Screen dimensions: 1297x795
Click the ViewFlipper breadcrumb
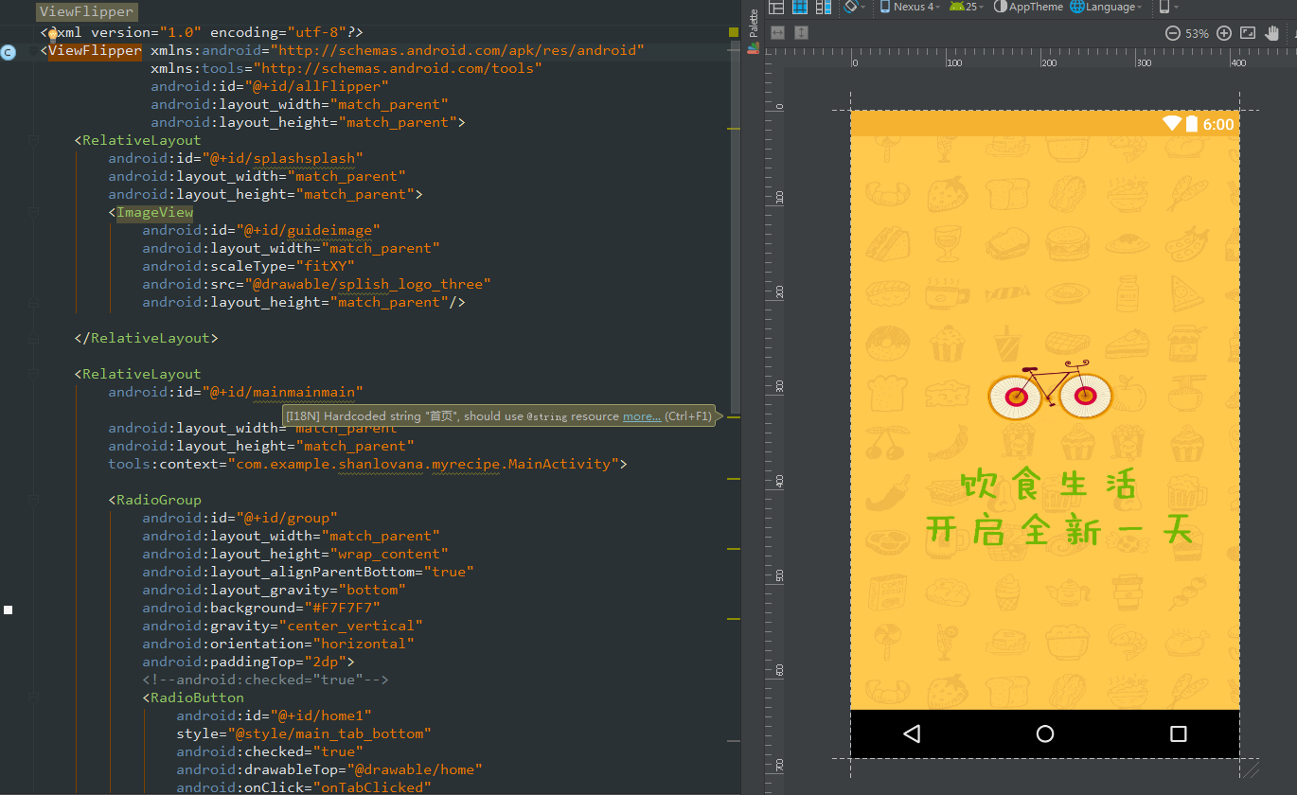[86, 12]
